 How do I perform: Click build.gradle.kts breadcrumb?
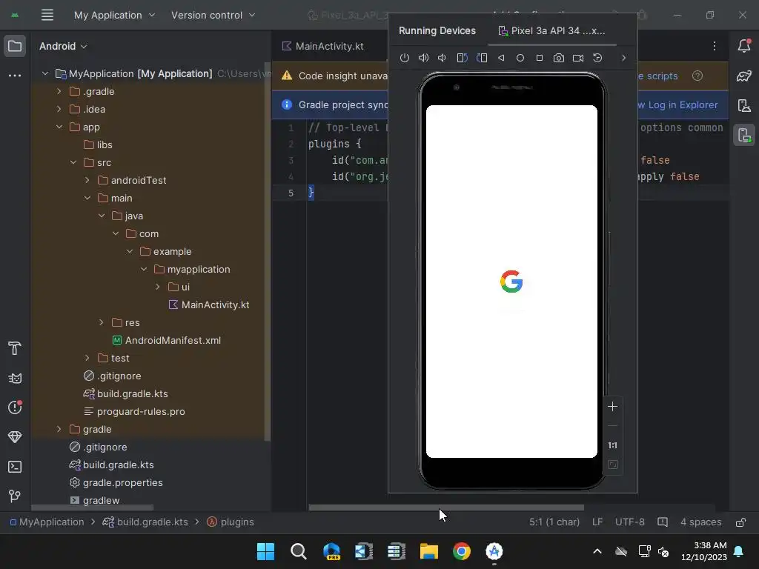click(x=145, y=522)
